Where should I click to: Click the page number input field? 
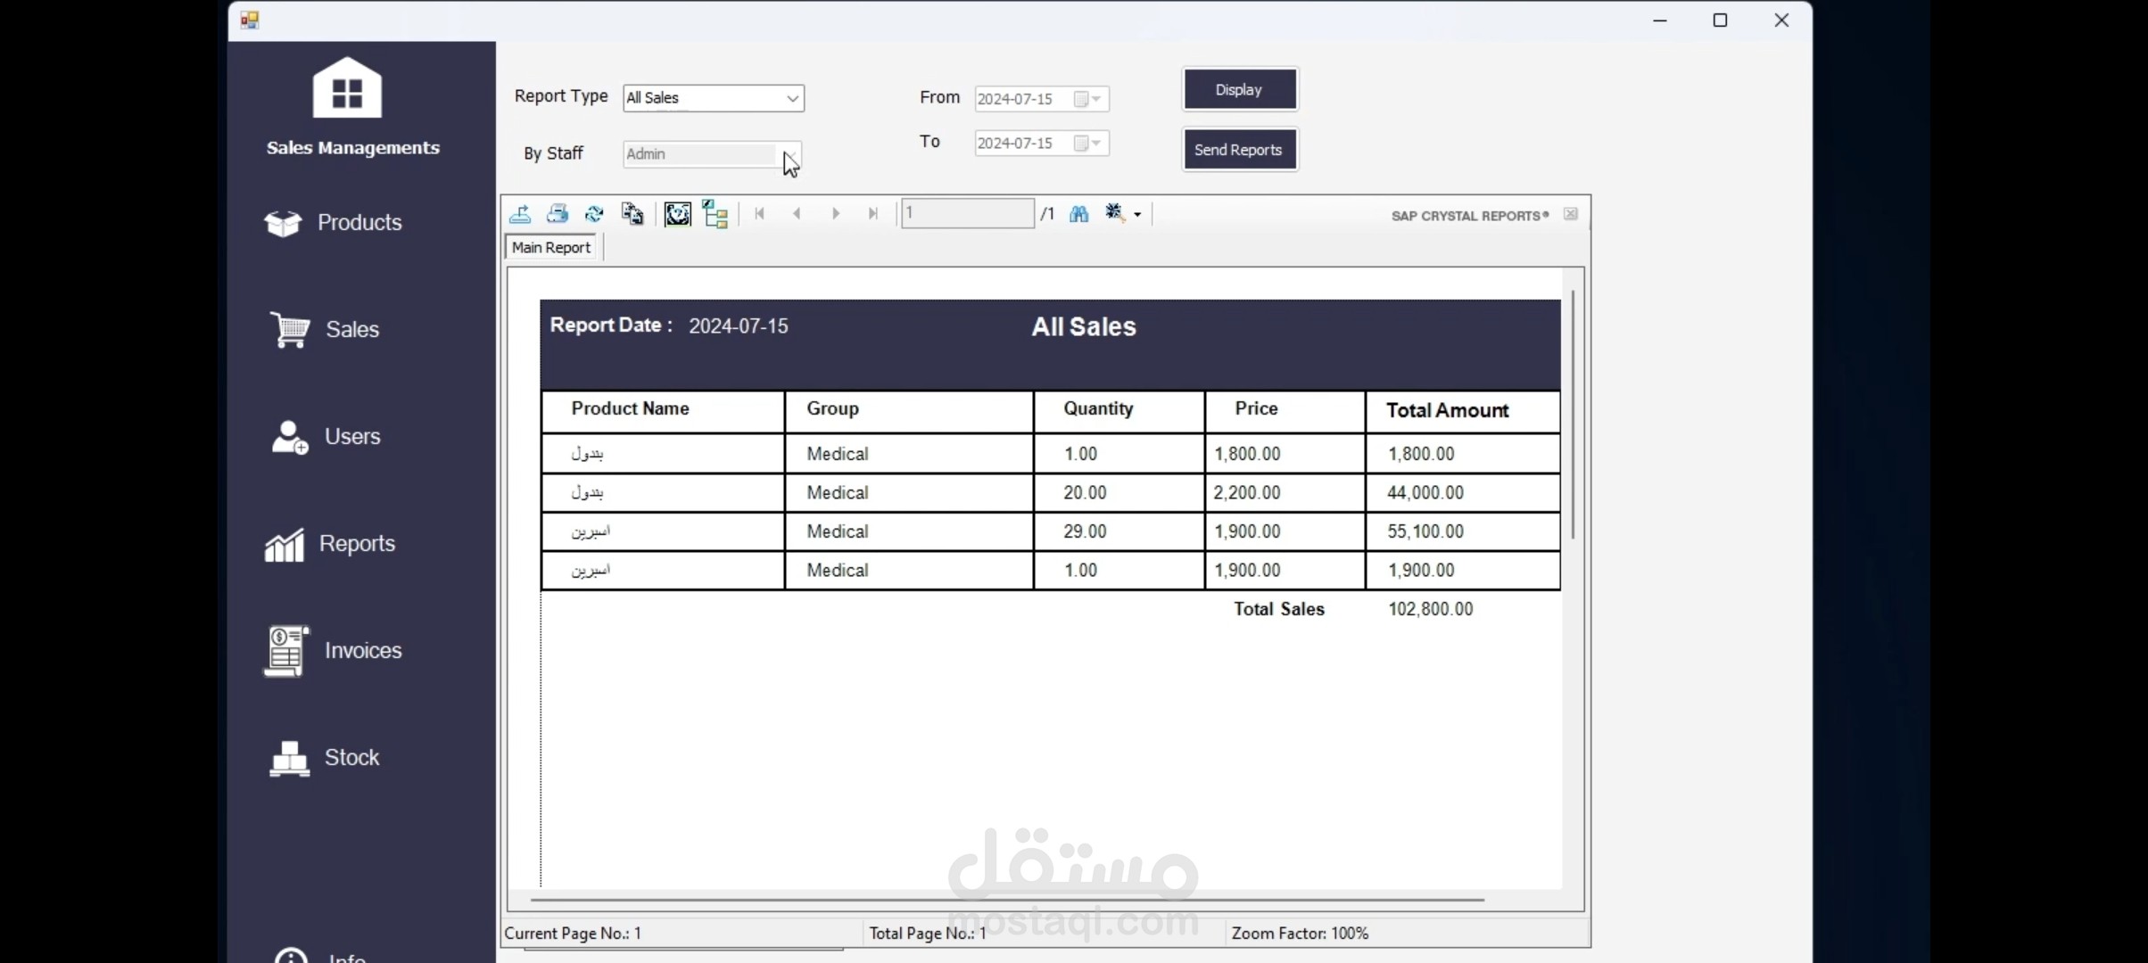click(x=967, y=214)
